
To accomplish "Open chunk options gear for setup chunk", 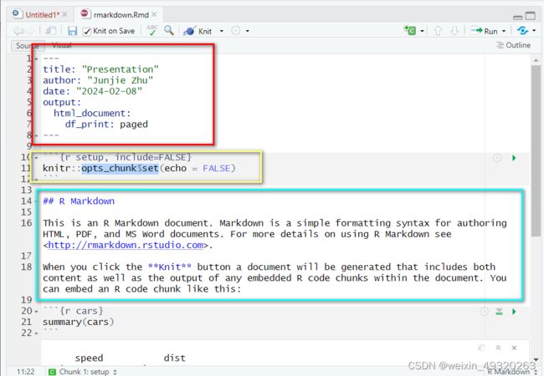I will click(497, 158).
